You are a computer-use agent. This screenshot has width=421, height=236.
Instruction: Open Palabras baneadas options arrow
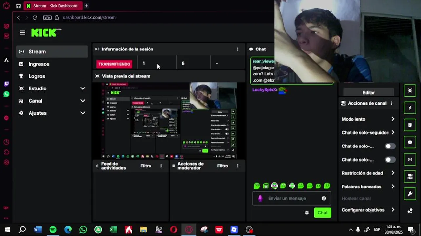coord(393,187)
